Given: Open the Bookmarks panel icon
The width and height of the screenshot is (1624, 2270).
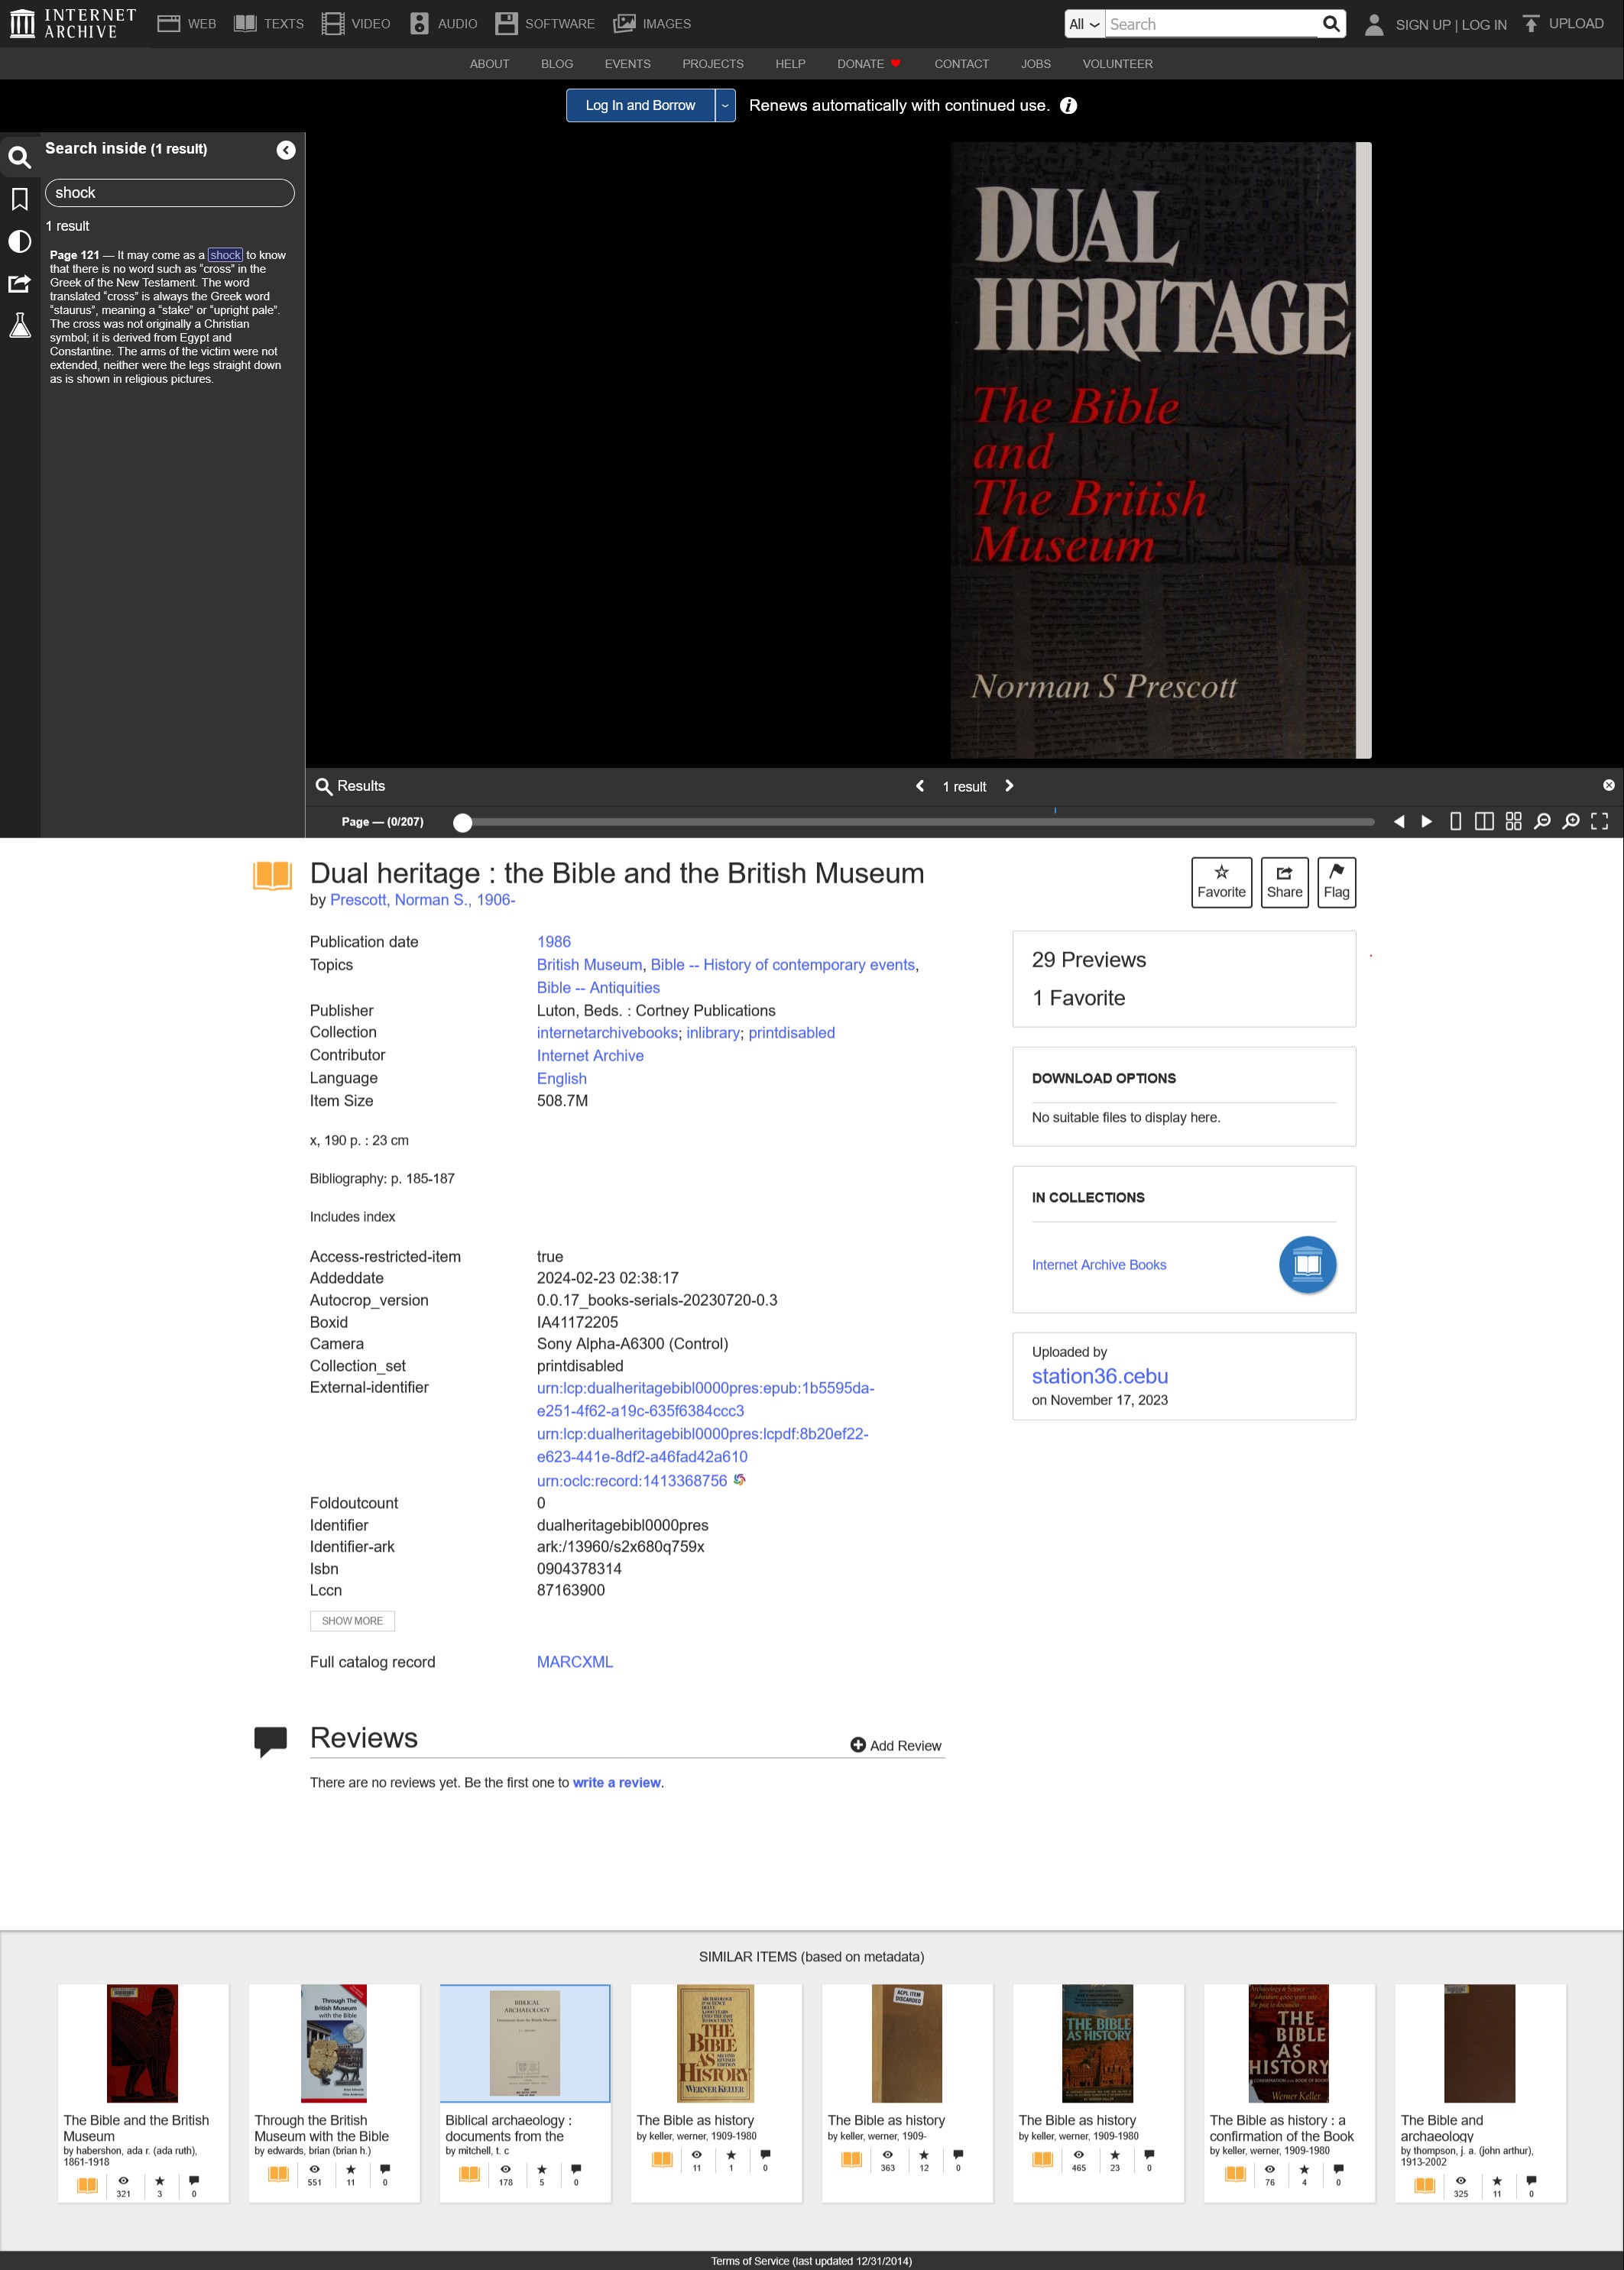Looking at the screenshot, I should [x=19, y=199].
